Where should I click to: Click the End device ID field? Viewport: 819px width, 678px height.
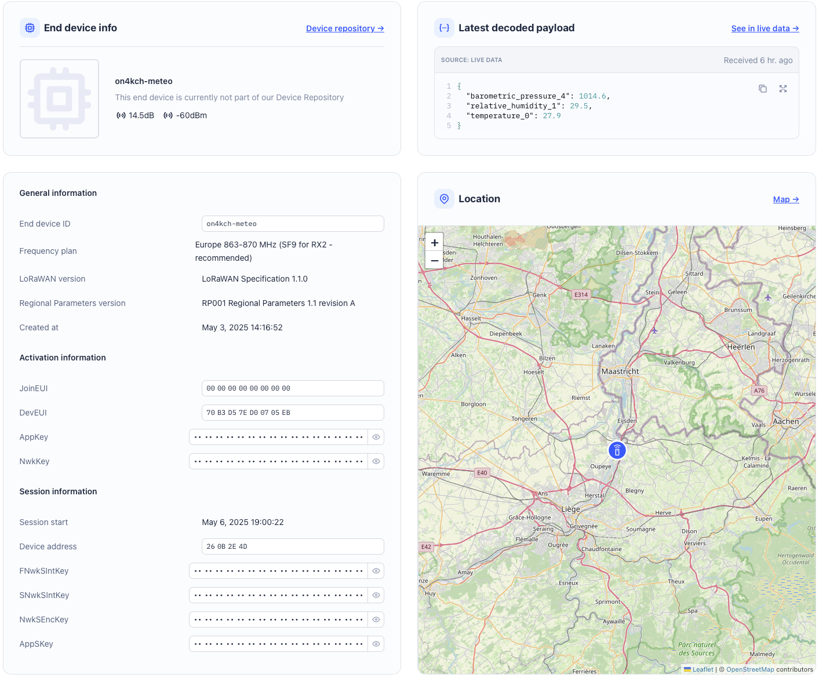click(x=292, y=224)
